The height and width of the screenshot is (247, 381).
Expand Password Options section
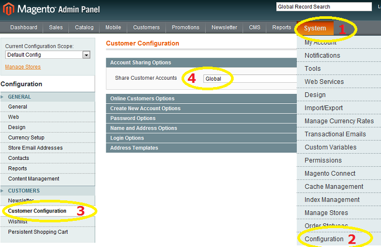202,119
